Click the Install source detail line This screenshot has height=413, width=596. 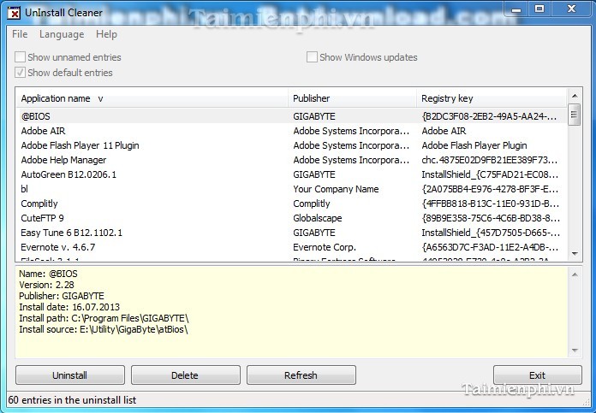click(x=104, y=329)
